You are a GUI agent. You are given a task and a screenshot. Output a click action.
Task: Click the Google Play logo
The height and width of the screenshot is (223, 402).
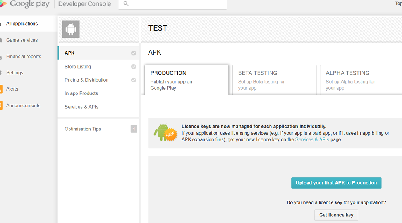click(25, 4)
